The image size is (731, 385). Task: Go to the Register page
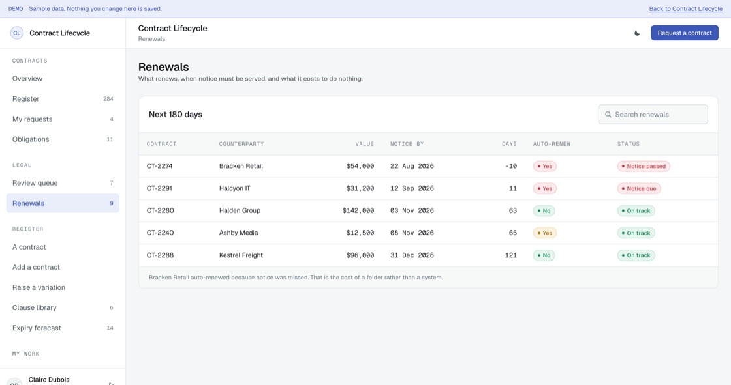click(x=63, y=99)
